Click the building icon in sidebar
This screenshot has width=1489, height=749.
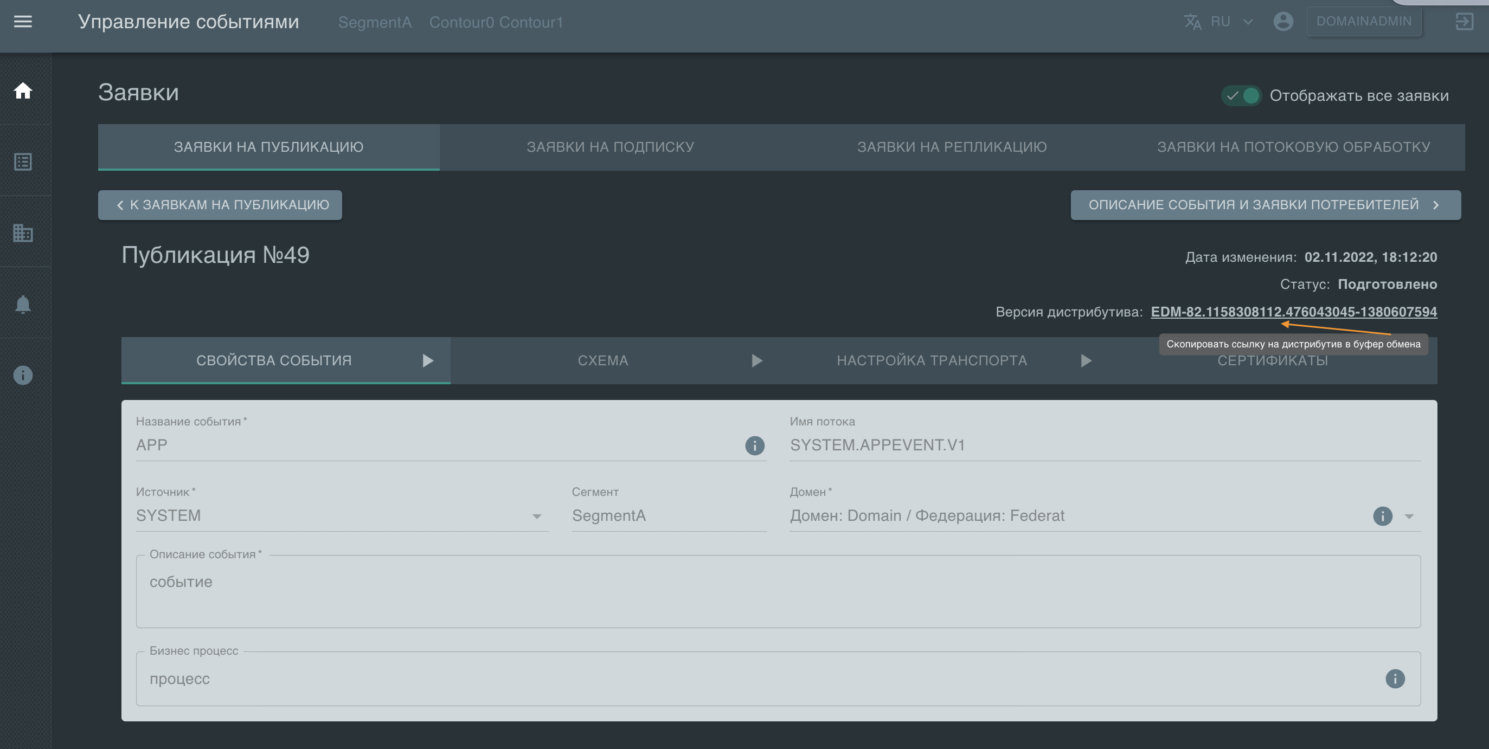click(23, 233)
